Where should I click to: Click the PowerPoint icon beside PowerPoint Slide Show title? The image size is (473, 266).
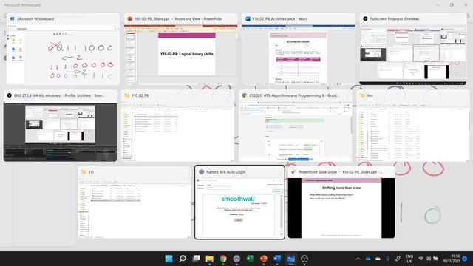pyautogui.click(x=293, y=172)
